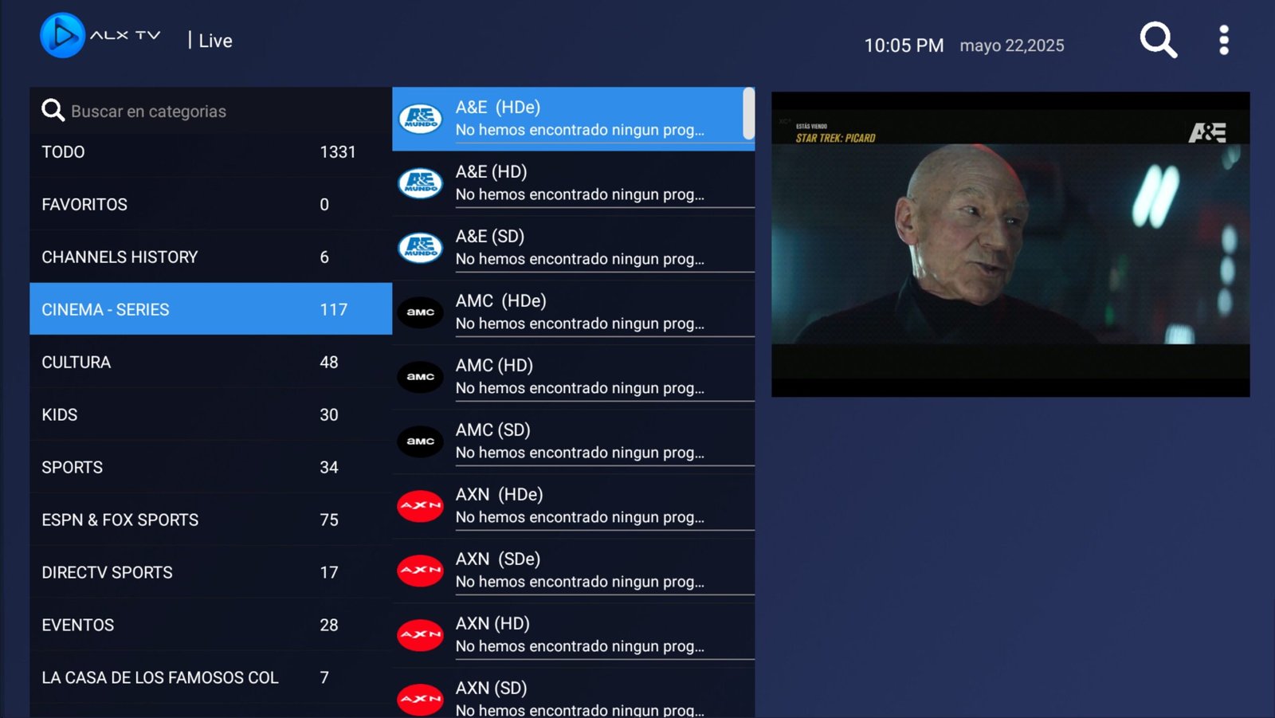Open the FAVORITOS category
This screenshot has height=718, width=1275.
coord(211,204)
